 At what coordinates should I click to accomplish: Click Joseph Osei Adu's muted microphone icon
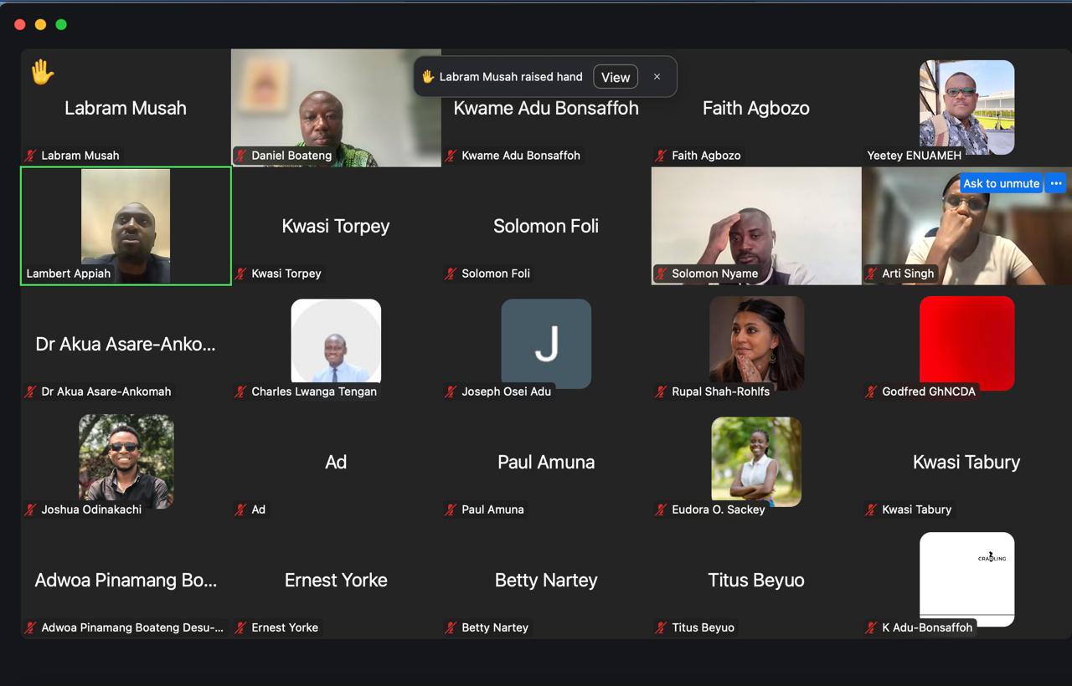click(x=451, y=392)
